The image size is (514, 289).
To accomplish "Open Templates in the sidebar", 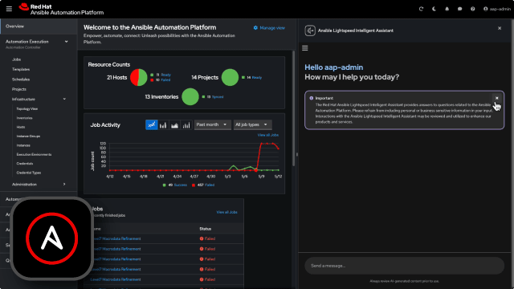I will tap(21, 69).
